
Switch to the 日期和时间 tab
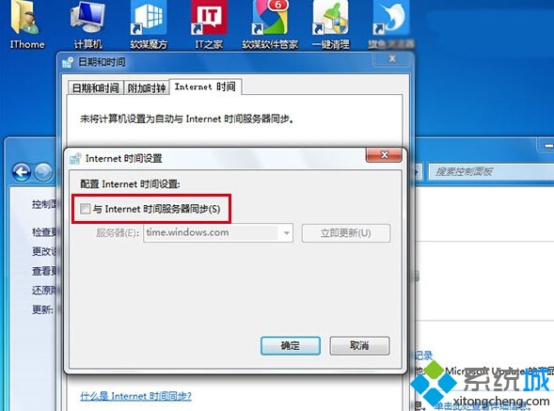[x=95, y=87]
